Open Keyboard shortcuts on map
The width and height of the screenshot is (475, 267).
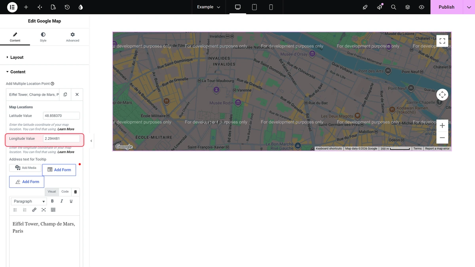[x=329, y=149]
